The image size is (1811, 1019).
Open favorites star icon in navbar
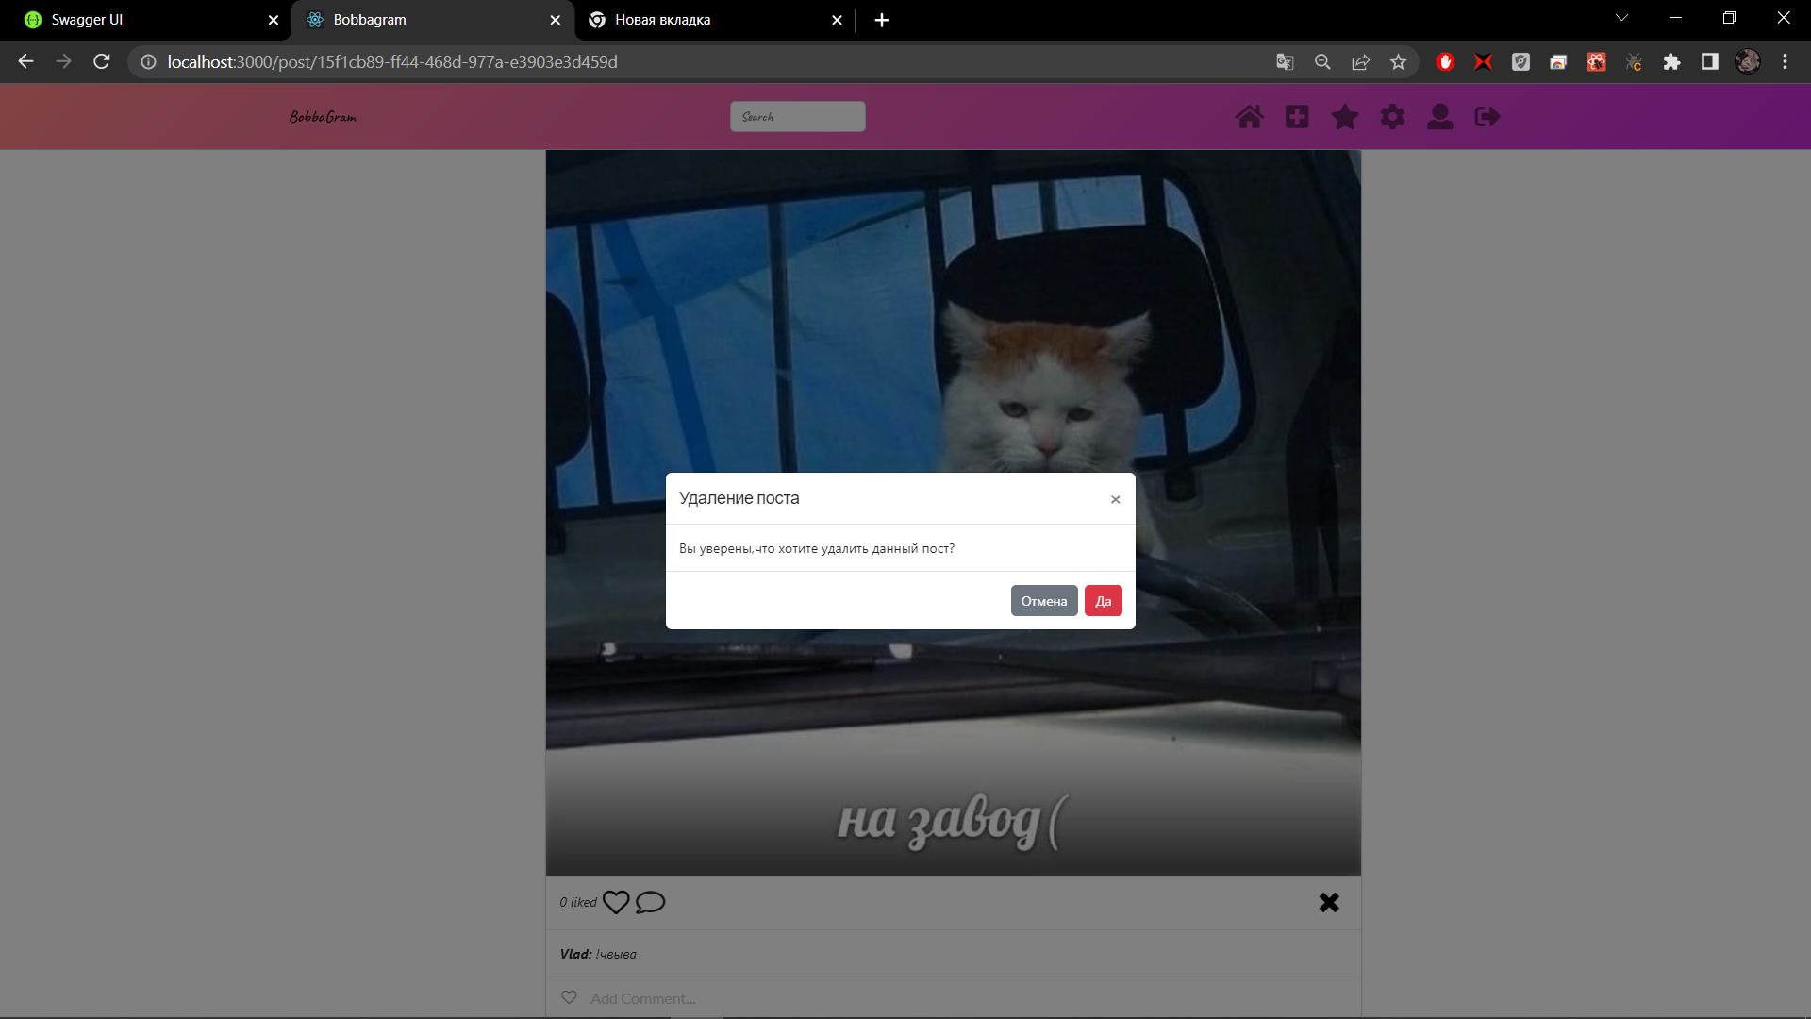click(1344, 117)
